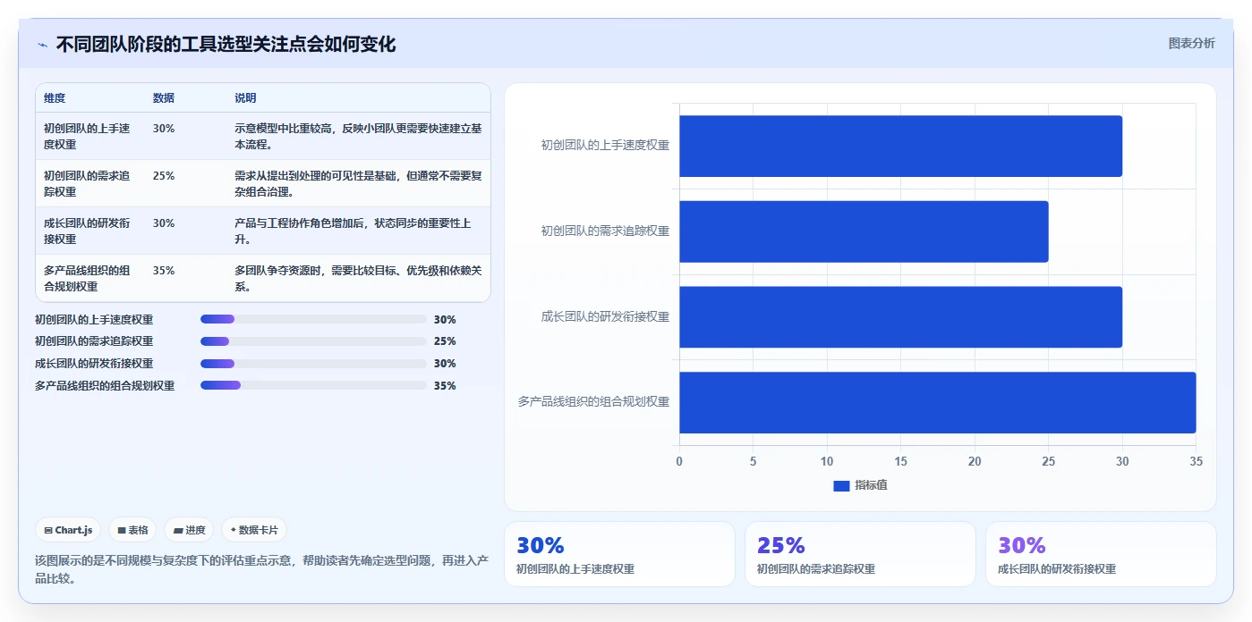
Task: Click description starting 多团队争夺资源时
Action: click(358, 278)
